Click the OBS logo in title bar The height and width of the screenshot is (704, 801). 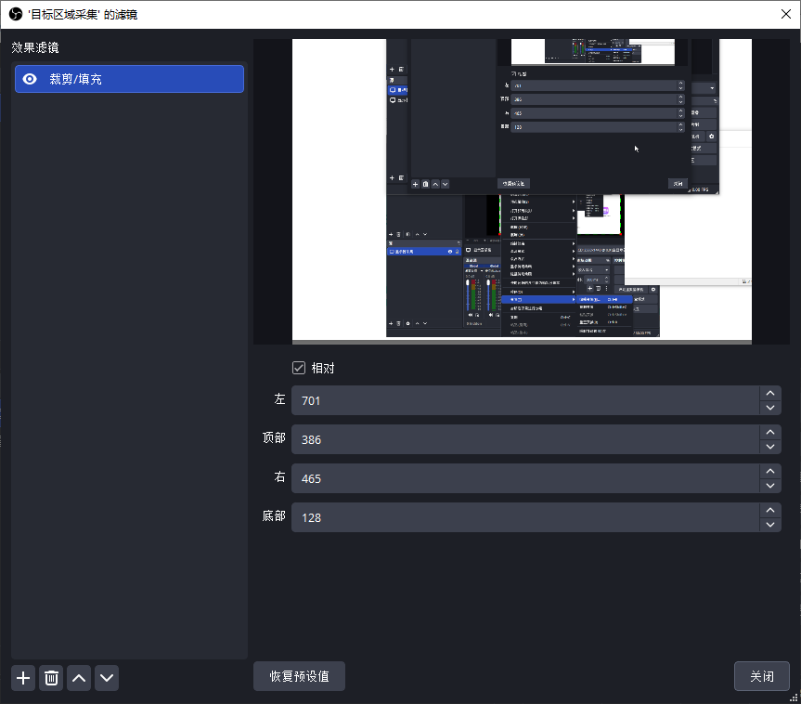tap(16, 14)
